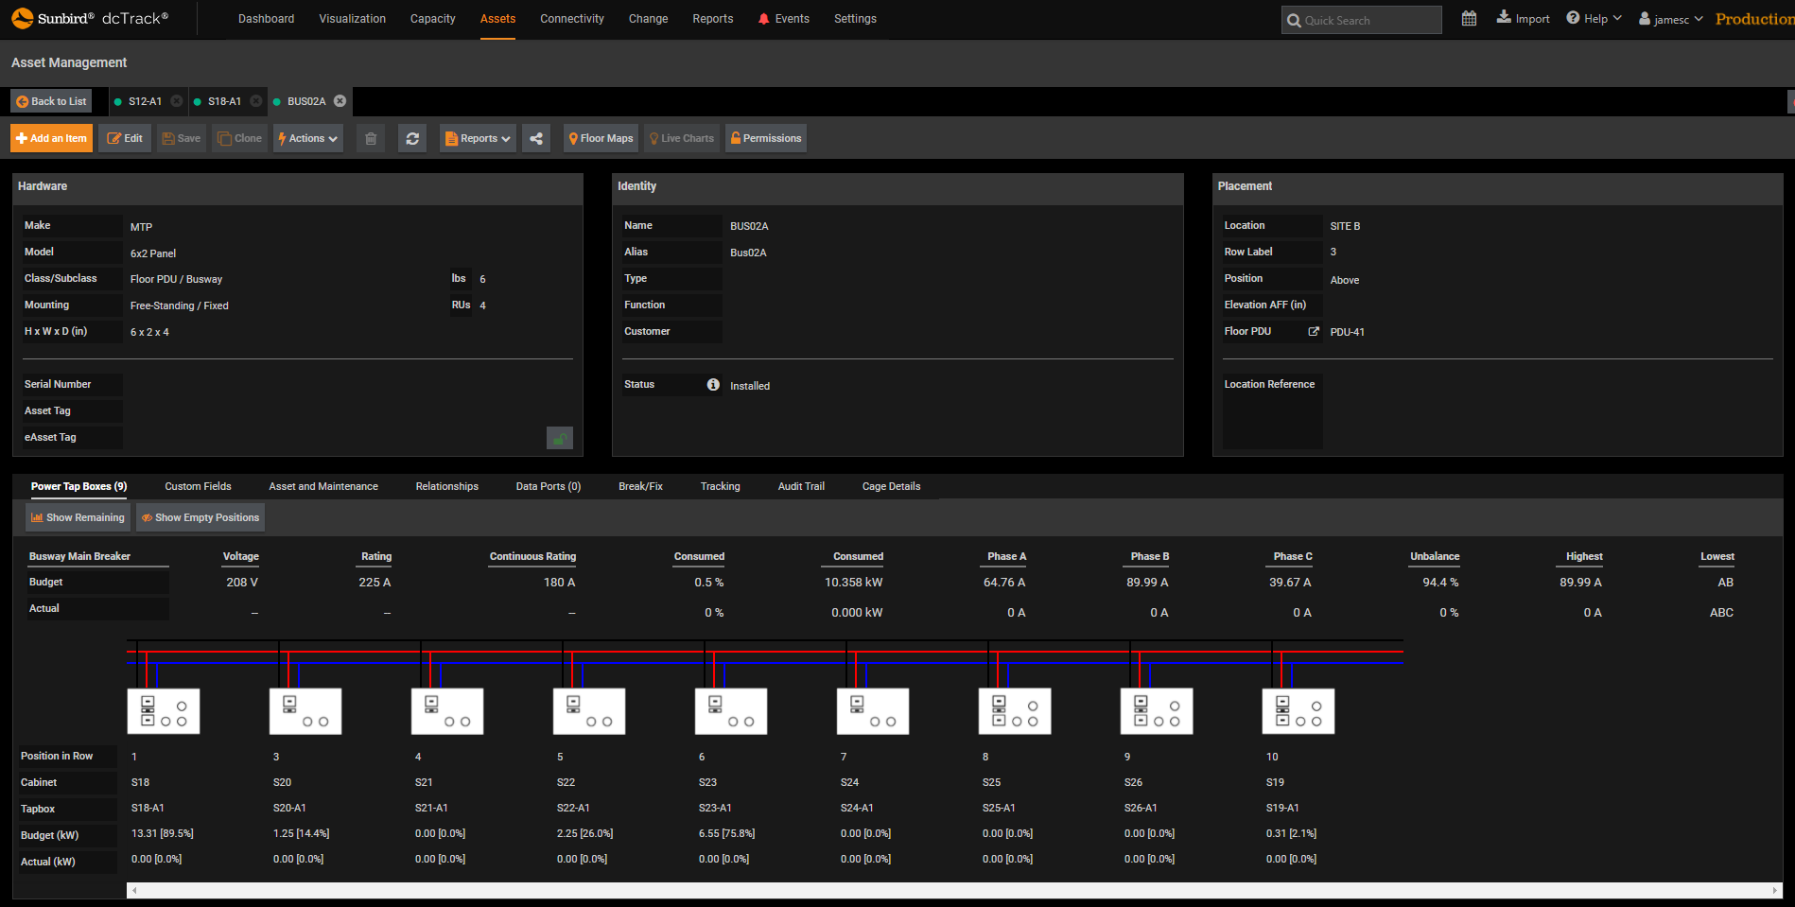Open Floor Maps view
The image size is (1795, 907).
pos(601,139)
